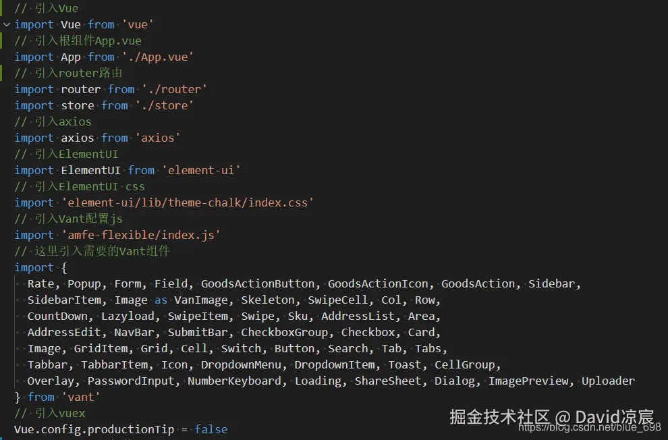668x440 pixels.
Task: Click the 'element-ui' module string
Action: [x=201, y=170]
